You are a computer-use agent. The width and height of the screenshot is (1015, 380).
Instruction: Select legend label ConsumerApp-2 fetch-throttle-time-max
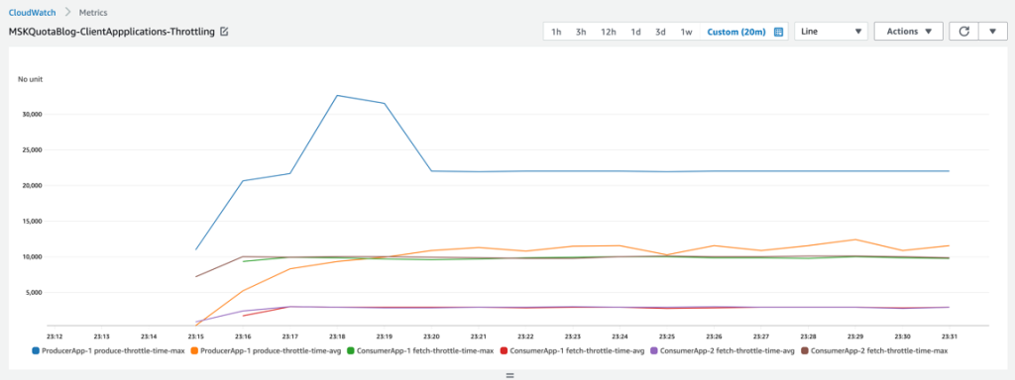click(878, 351)
